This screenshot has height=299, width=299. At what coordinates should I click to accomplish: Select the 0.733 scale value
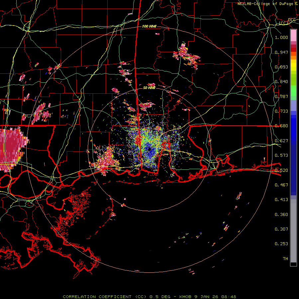(x=281, y=111)
